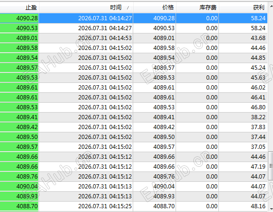Select profit cell 45.24
Viewport: 273px width, 212px height.
pos(243,67)
